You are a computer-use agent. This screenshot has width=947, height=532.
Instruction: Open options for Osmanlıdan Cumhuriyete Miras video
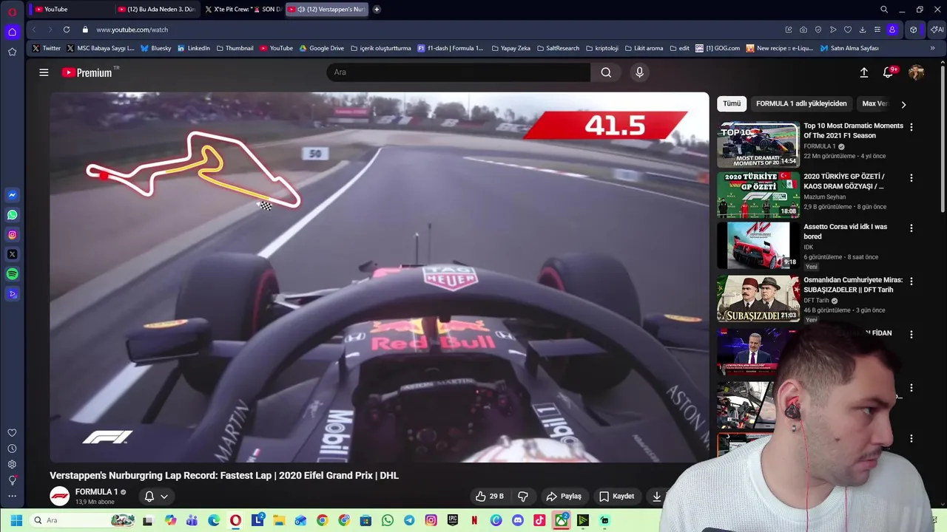point(911,282)
